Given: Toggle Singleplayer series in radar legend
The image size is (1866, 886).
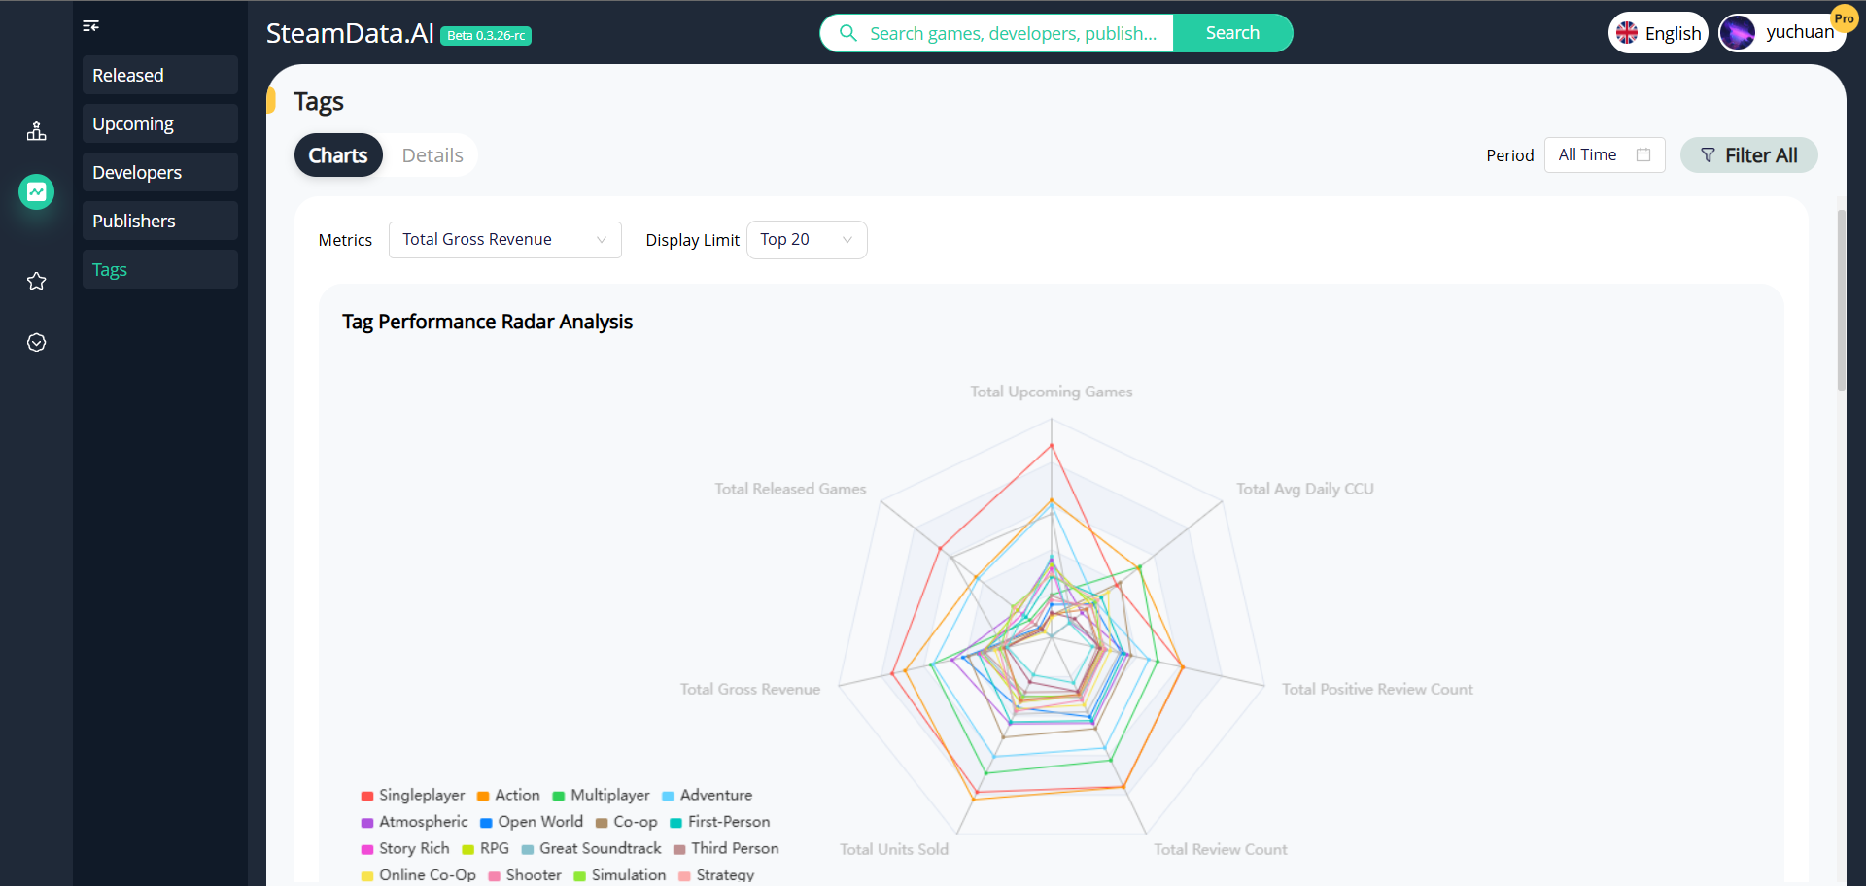Looking at the screenshot, I should click(x=413, y=796).
